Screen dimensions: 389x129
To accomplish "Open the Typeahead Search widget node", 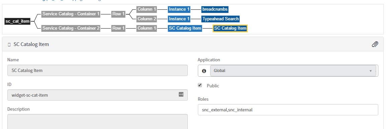I will pyautogui.click(x=221, y=19).
